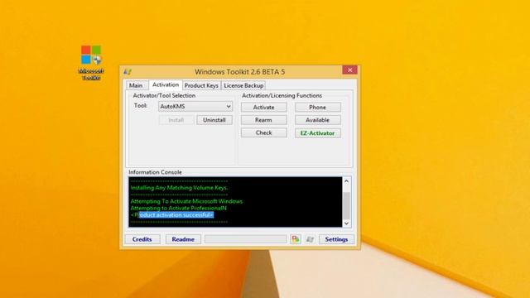530x298 pixels.
Task: Open the Settings
Action: (336, 239)
